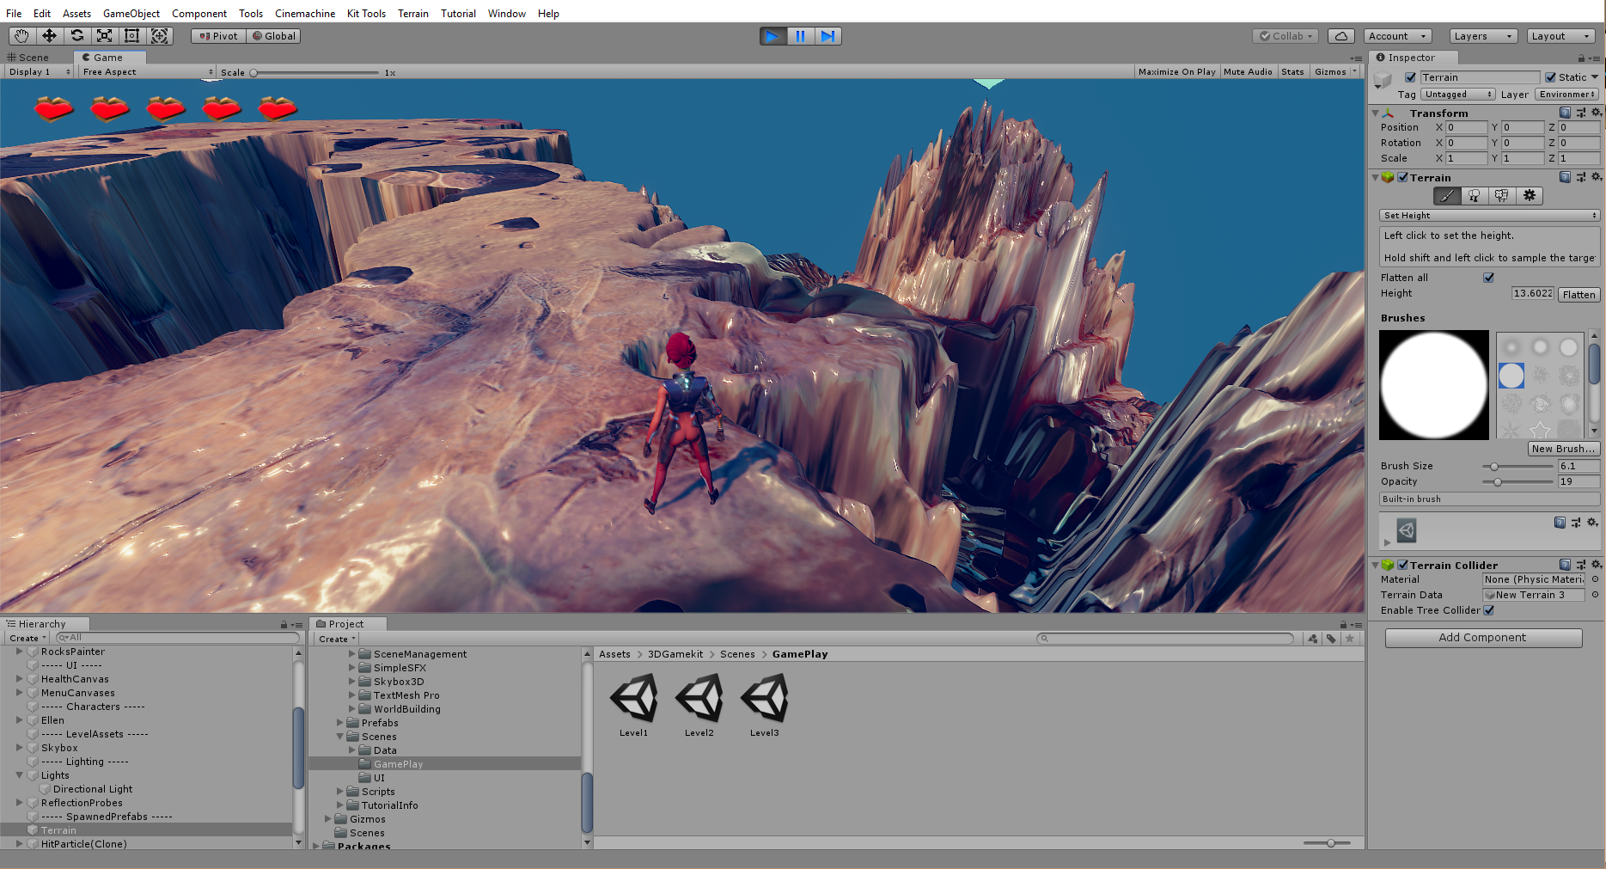Screen dimensions: 1606x869
Task: Open the GameObject menu
Action: (x=131, y=14)
